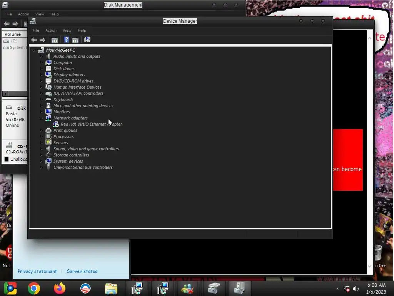
Task: Click the Sensors category icon
Action: pyautogui.click(x=48, y=143)
